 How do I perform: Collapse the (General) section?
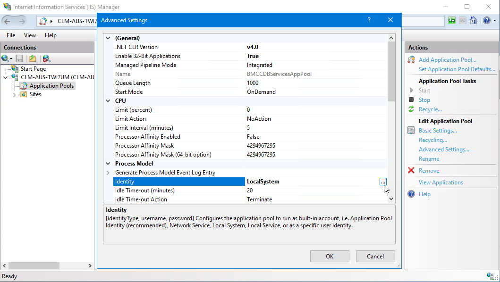(x=108, y=38)
